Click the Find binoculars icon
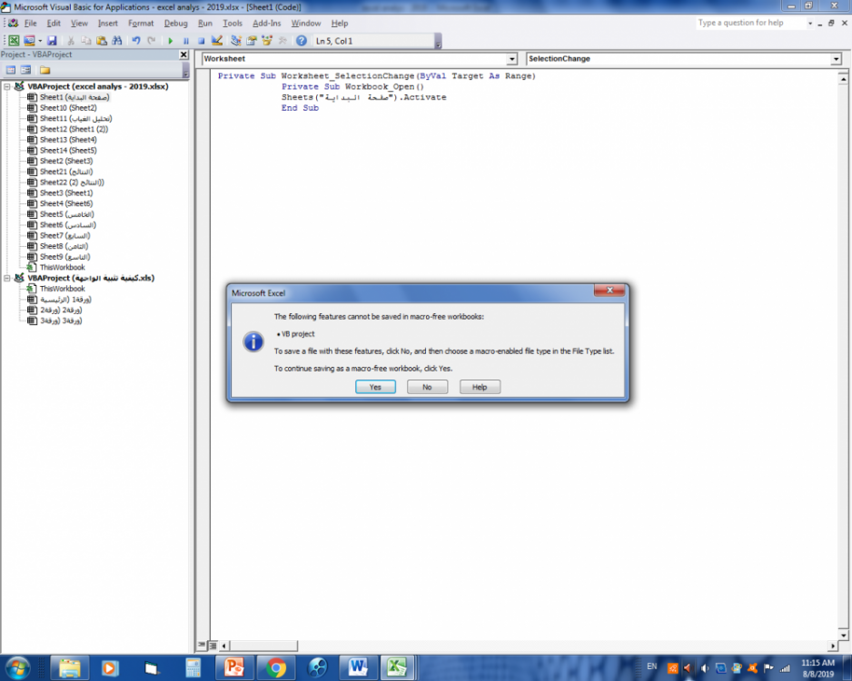 [x=117, y=41]
